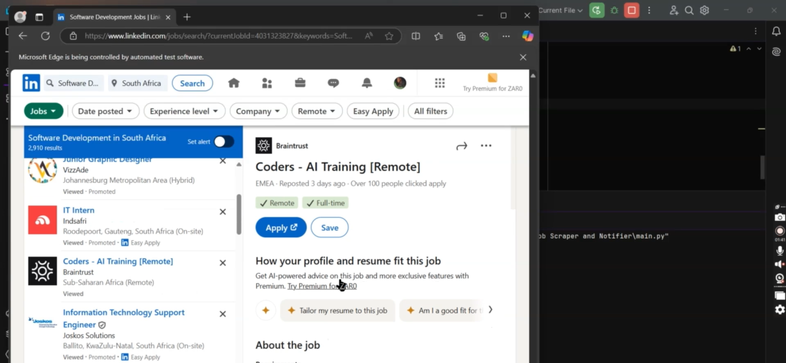Open Messaging chat bubble icon
This screenshot has width=786, height=363.
coord(333,83)
